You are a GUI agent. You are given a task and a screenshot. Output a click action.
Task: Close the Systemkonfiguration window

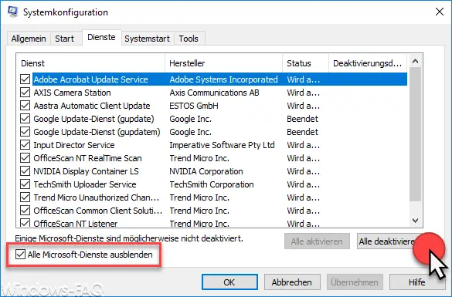point(440,12)
